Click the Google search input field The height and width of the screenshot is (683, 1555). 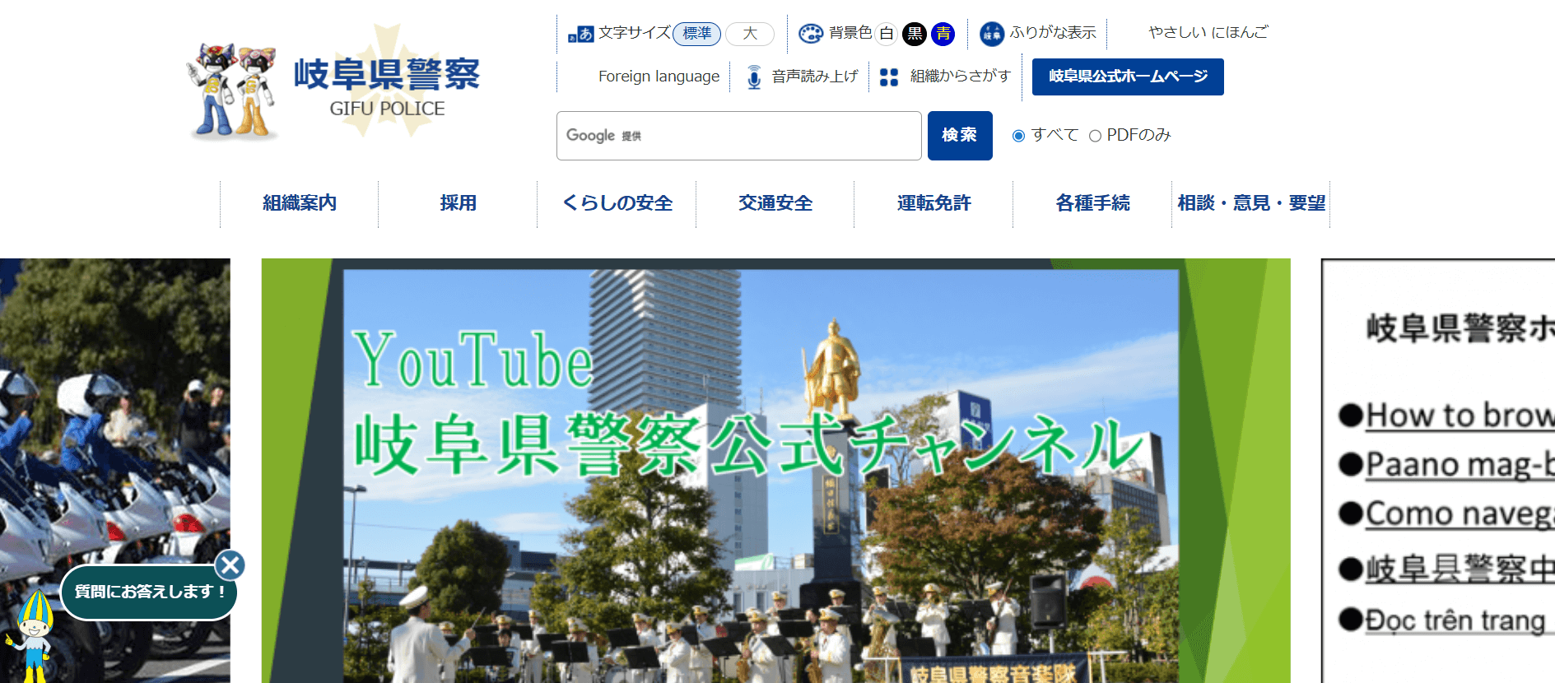(x=738, y=136)
